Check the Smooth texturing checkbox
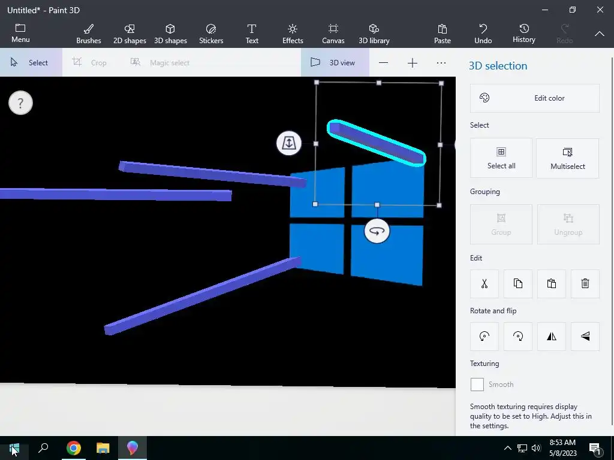614x460 pixels. tap(477, 385)
